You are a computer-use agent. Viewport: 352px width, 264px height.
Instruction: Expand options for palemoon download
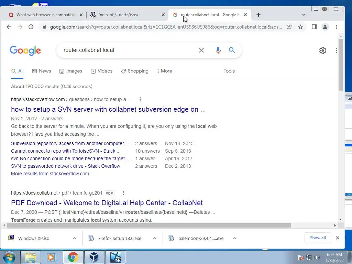234,239
